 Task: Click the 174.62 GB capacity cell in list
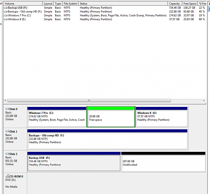pos(175,15)
